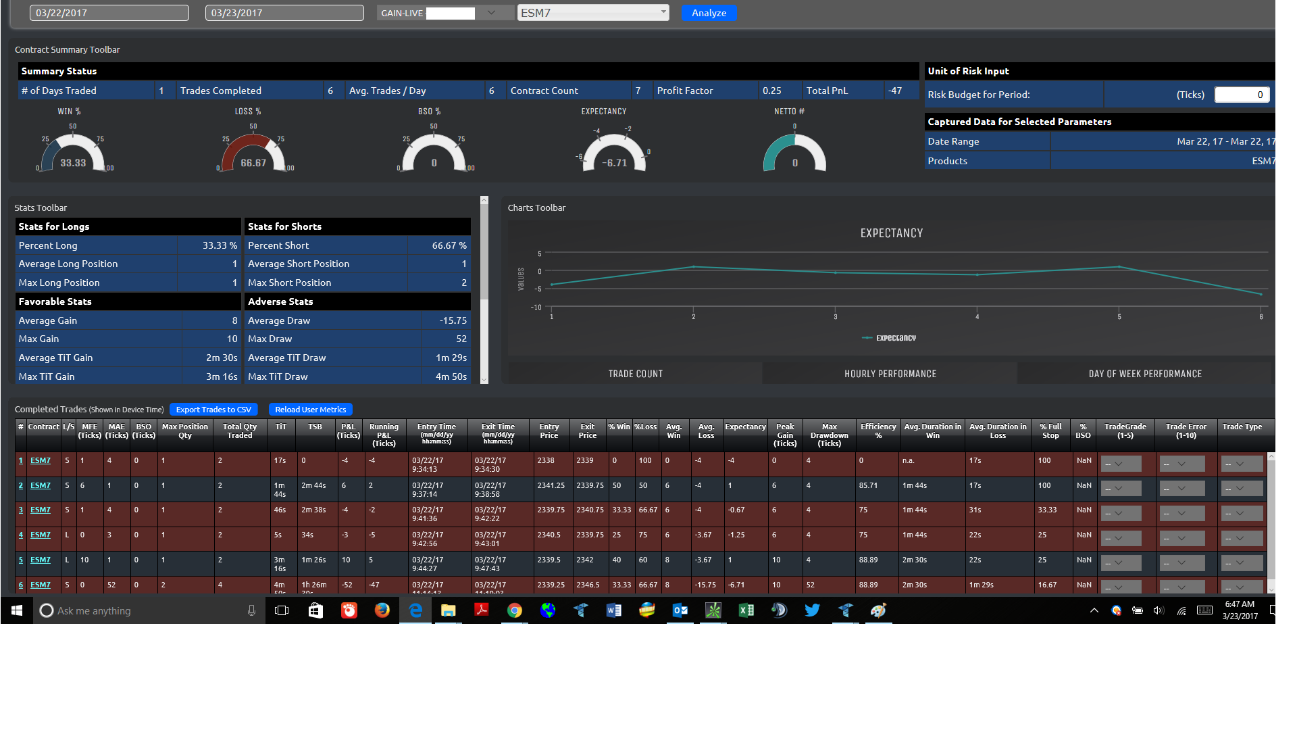Open Microsoft Word from the taskbar

[x=614, y=610]
